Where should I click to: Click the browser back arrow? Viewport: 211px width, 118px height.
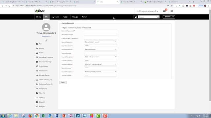point(2,6)
